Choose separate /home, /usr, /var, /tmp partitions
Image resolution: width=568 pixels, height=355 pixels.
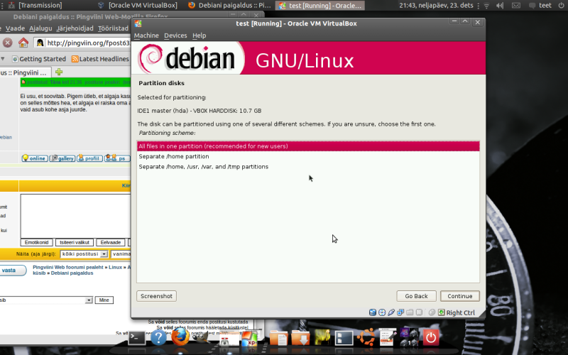pyautogui.click(x=308, y=167)
